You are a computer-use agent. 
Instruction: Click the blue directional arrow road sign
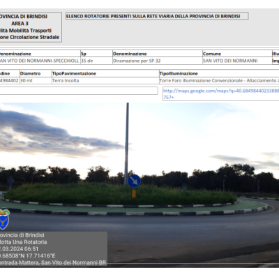pos(134,181)
